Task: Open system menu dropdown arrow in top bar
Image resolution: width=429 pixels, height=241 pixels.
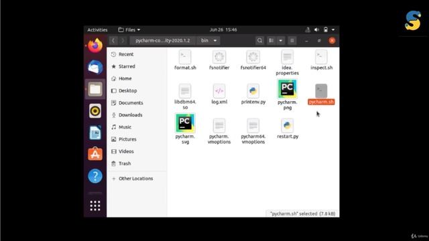Action: click(333, 29)
